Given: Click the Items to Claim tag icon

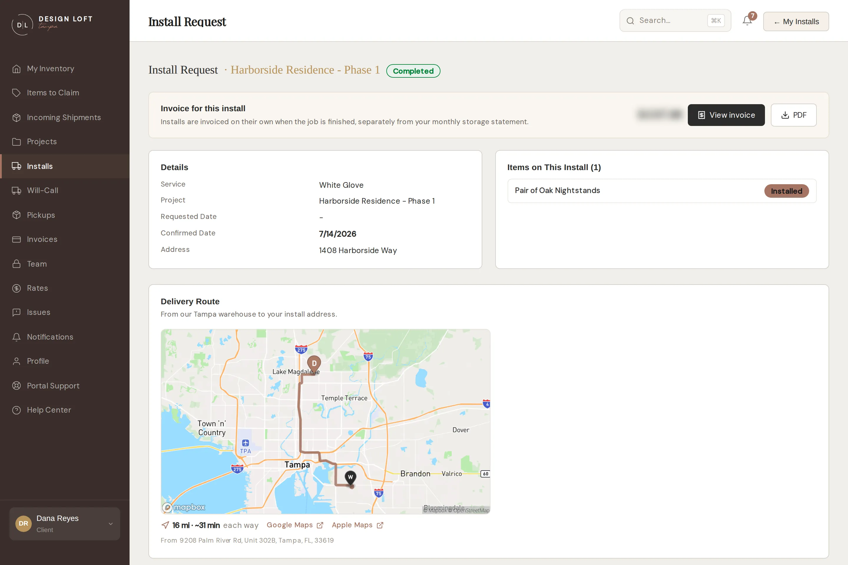Looking at the screenshot, I should [x=16, y=93].
